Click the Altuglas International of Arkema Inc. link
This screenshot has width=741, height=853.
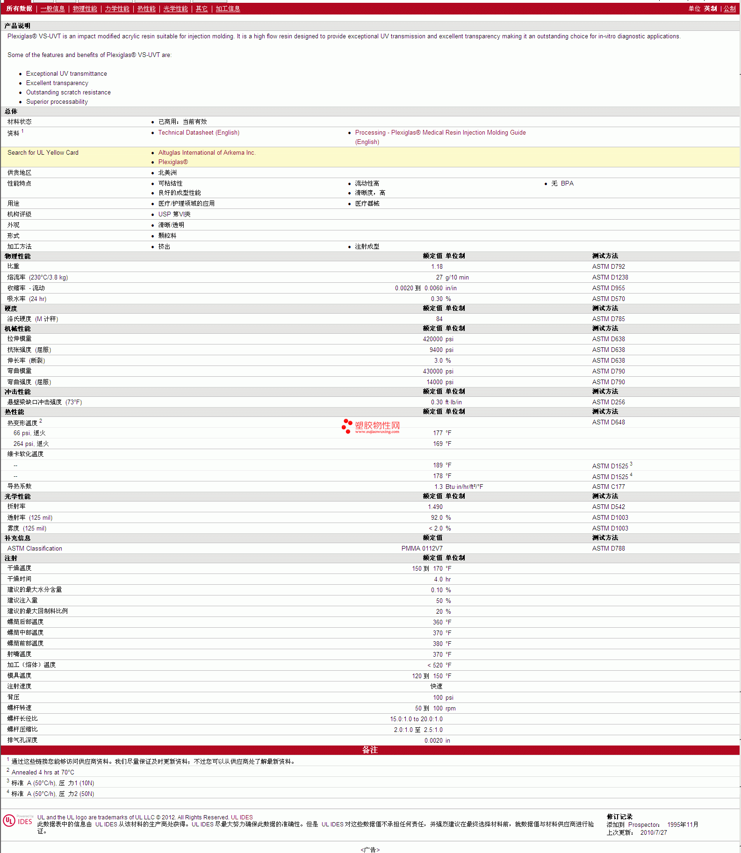(207, 153)
